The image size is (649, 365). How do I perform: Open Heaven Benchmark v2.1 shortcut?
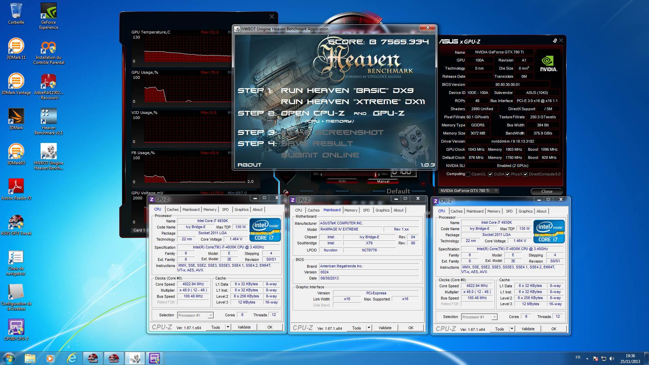48,122
